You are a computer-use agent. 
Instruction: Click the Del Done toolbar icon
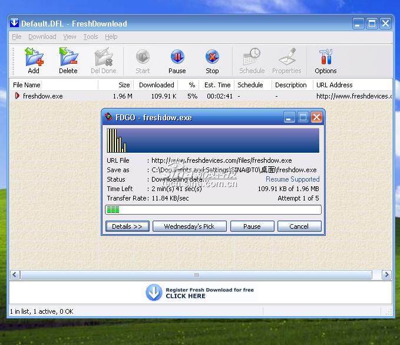[x=104, y=57]
